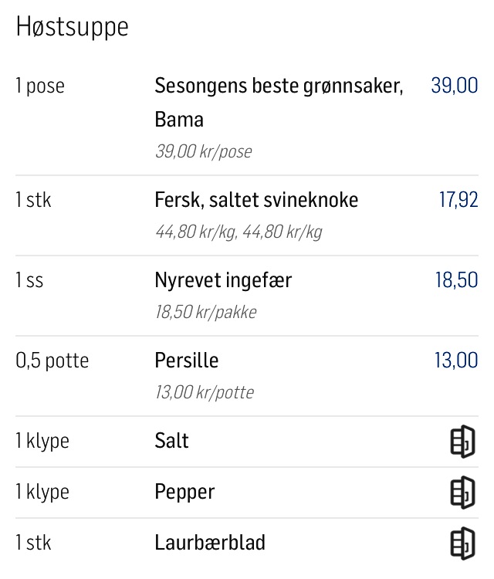This screenshot has height=579, width=494.
Task: Tap the pantry icon beside Laurbærblad
Action: pyautogui.click(x=462, y=543)
